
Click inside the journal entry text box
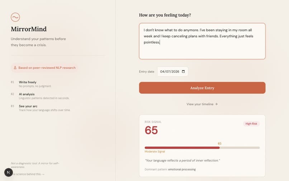click(202, 41)
